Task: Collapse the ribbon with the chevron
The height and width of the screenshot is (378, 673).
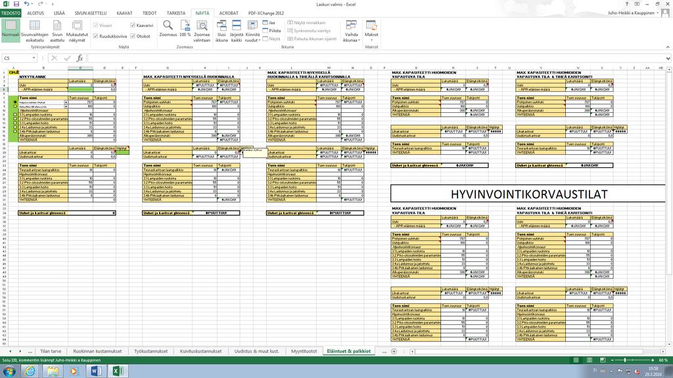Action: click(x=668, y=47)
